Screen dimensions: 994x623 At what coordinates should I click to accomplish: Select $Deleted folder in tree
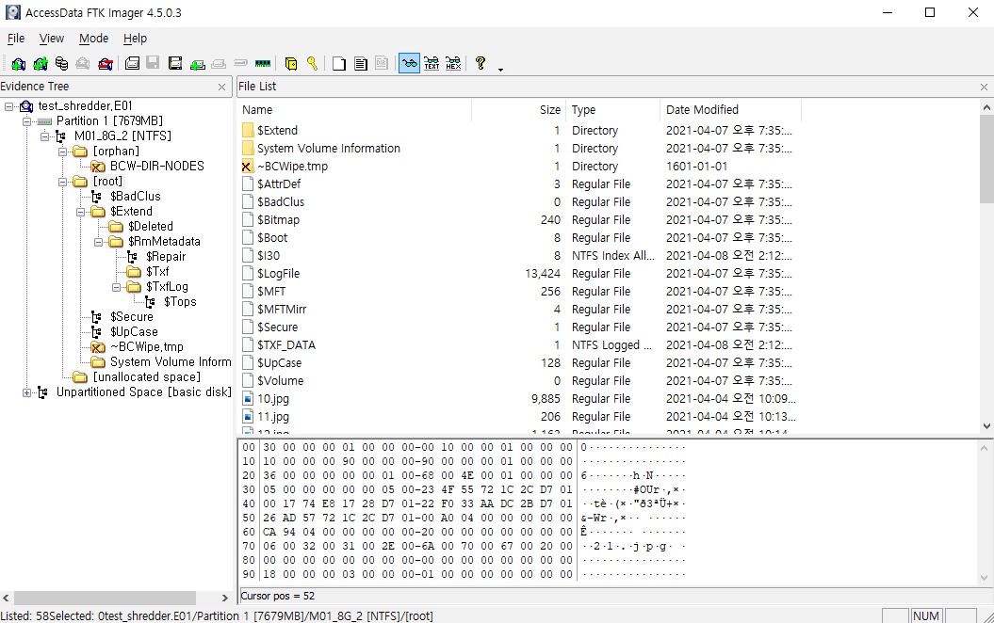click(x=150, y=227)
